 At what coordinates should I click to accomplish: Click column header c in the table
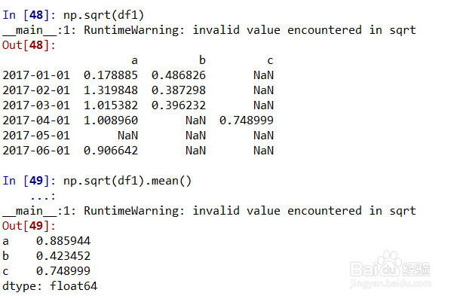[270, 60]
